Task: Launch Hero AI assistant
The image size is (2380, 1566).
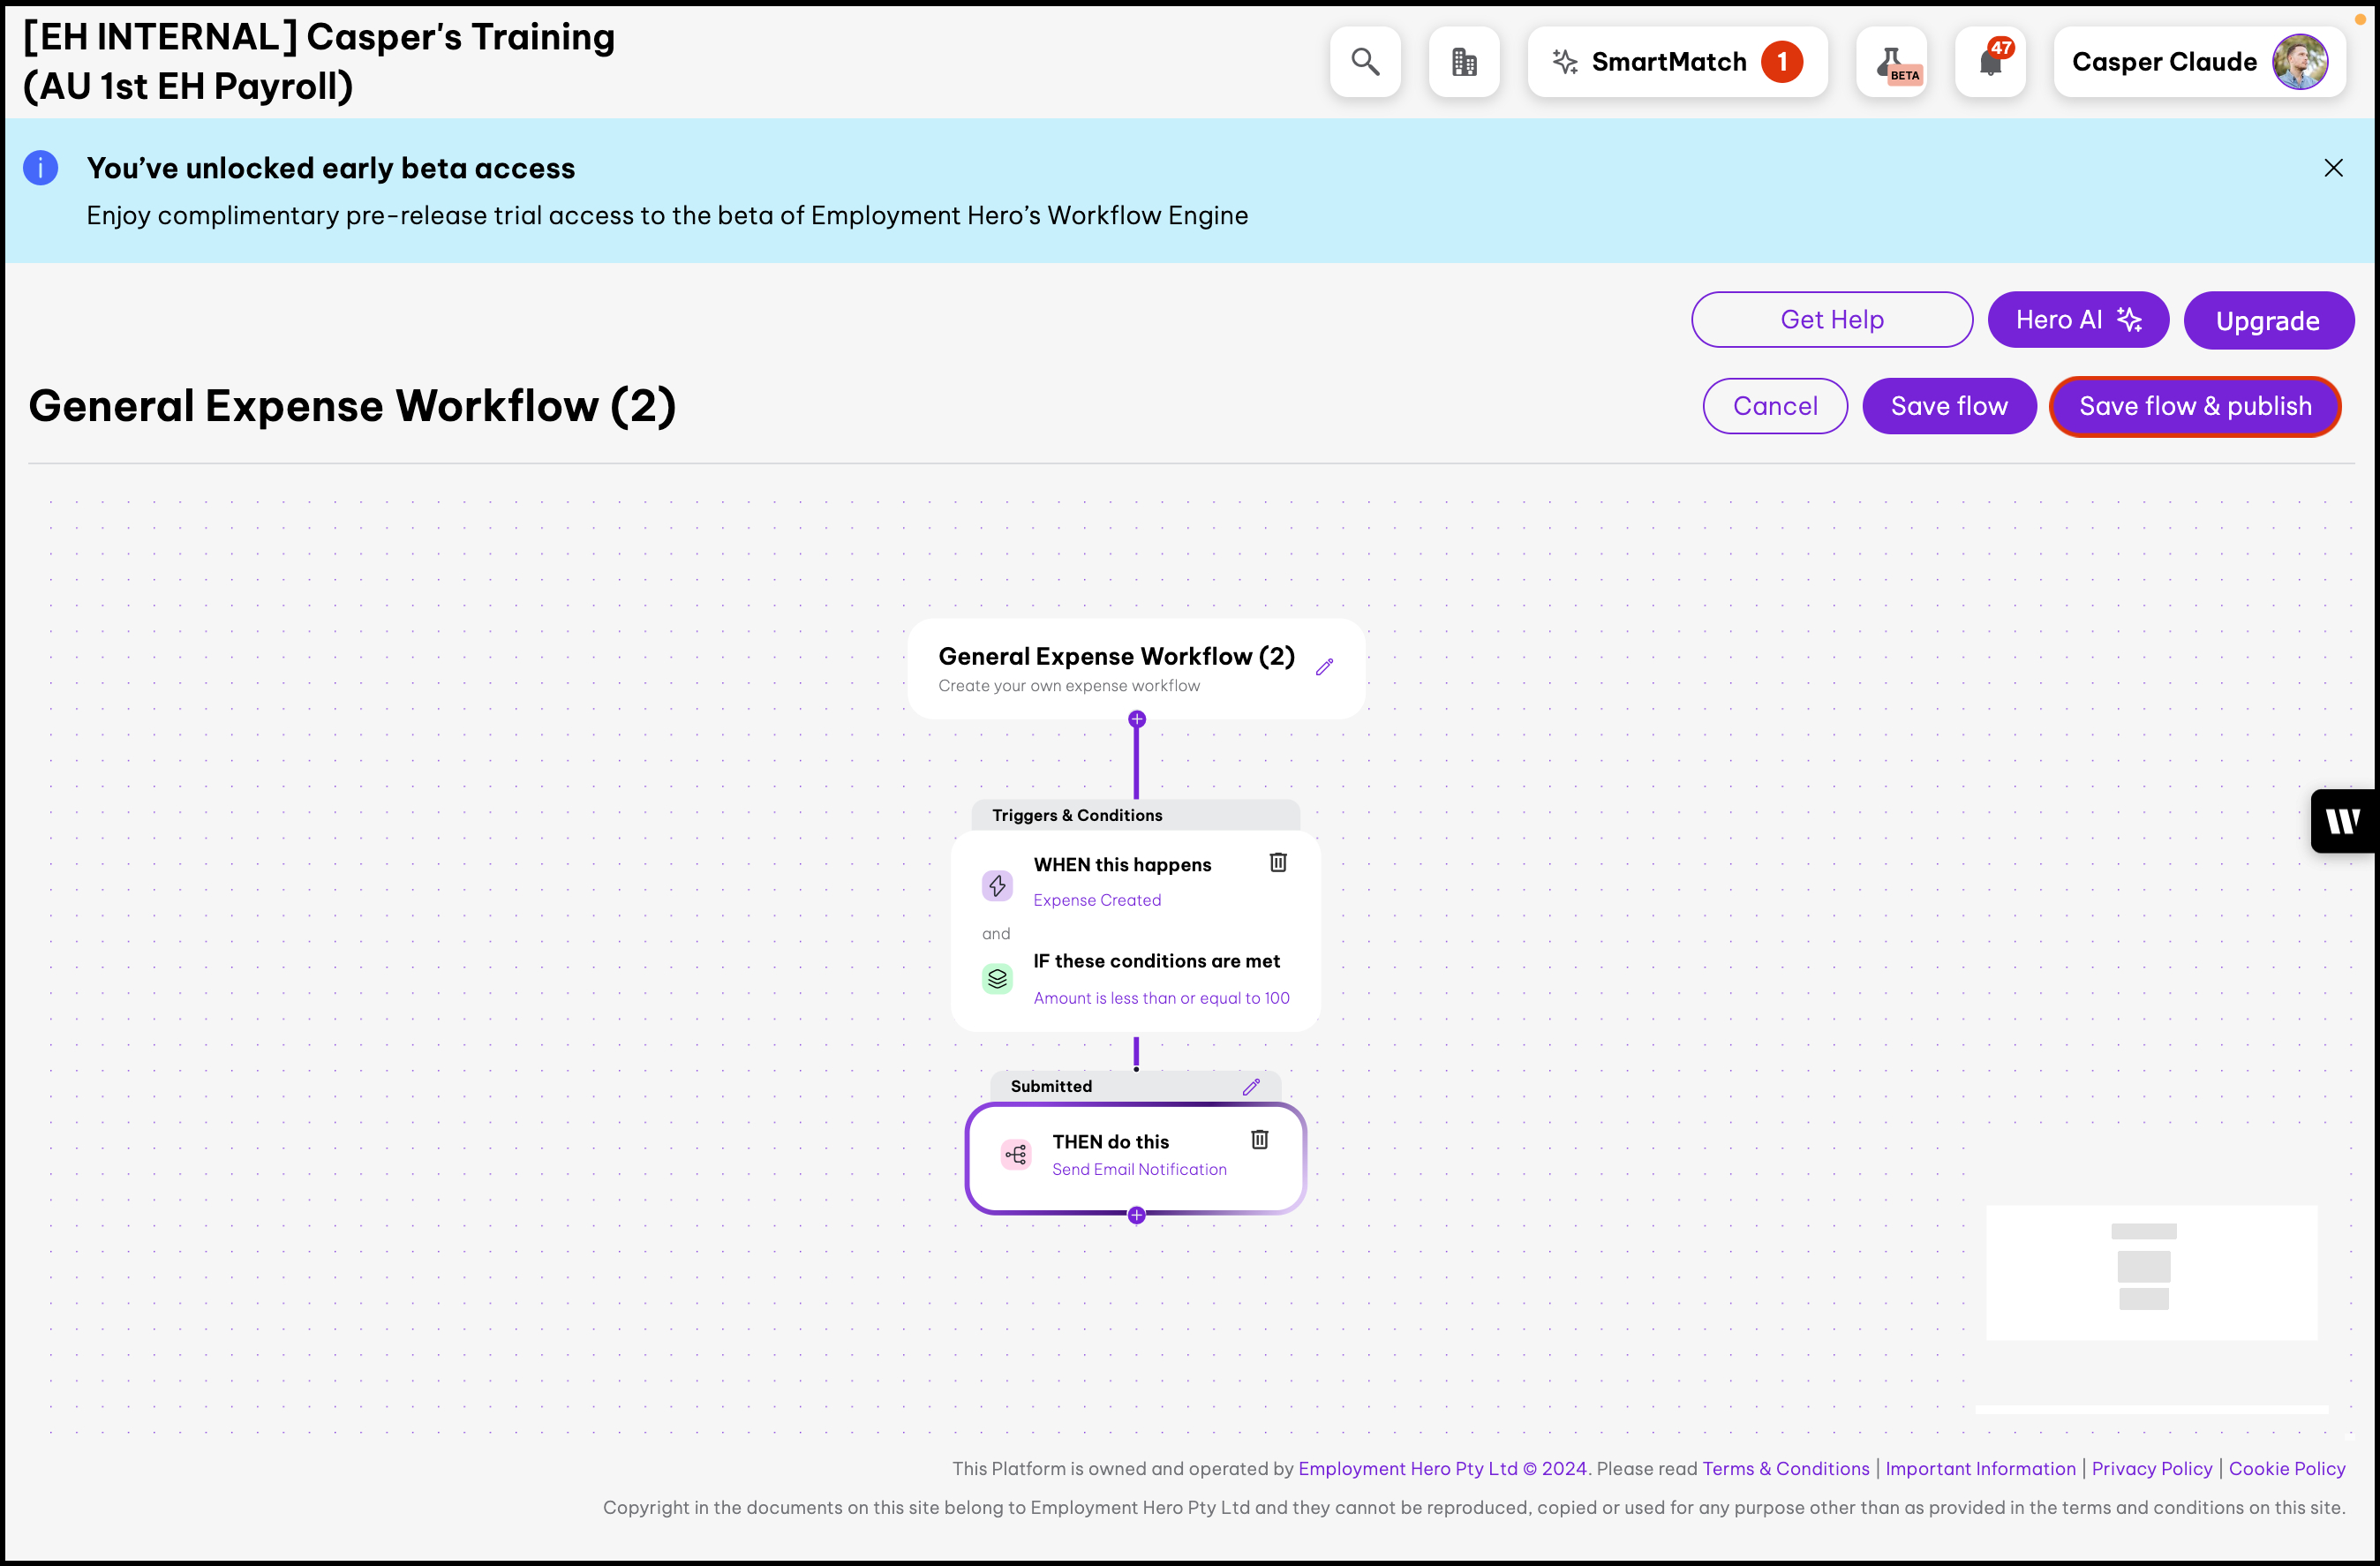Action: 2078,320
